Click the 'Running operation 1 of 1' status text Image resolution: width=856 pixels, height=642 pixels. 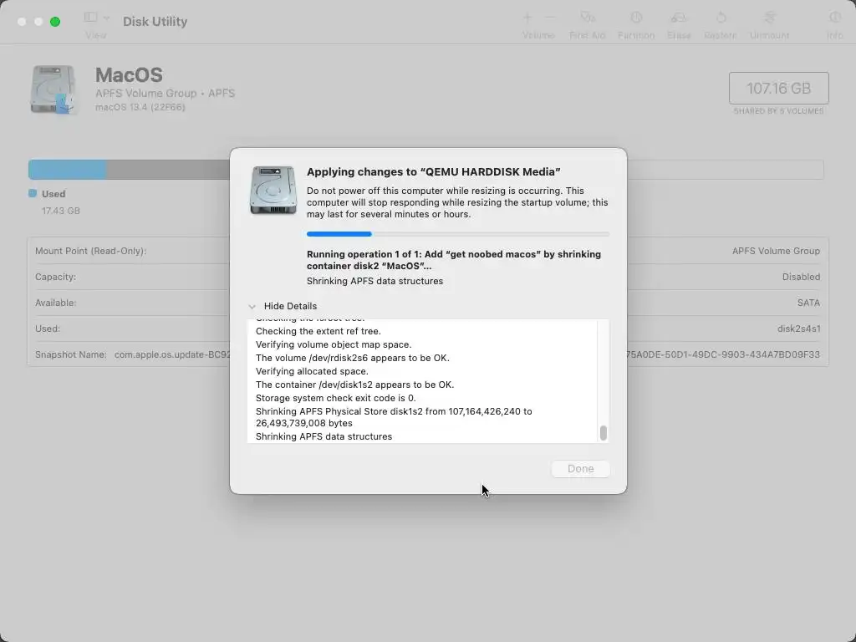(x=454, y=261)
